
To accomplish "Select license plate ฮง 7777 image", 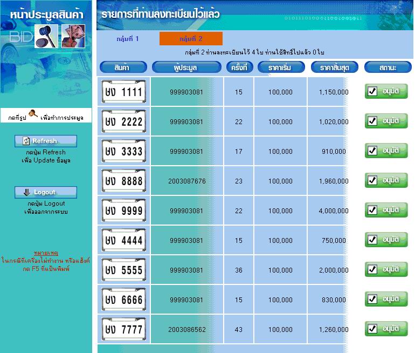I will 124,329.
